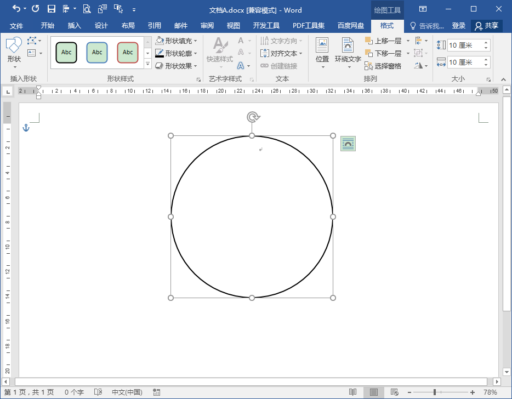Viewport: 512px width, 399px height.
Task: Open the File (文件) menu
Action: pos(16,26)
